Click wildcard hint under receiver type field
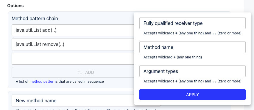The height and width of the screenshot is (110, 254). (x=192, y=33)
